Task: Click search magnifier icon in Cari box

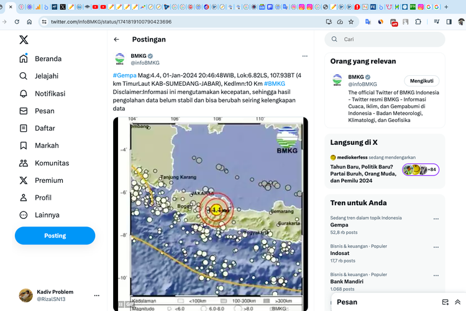Action: 334,39
